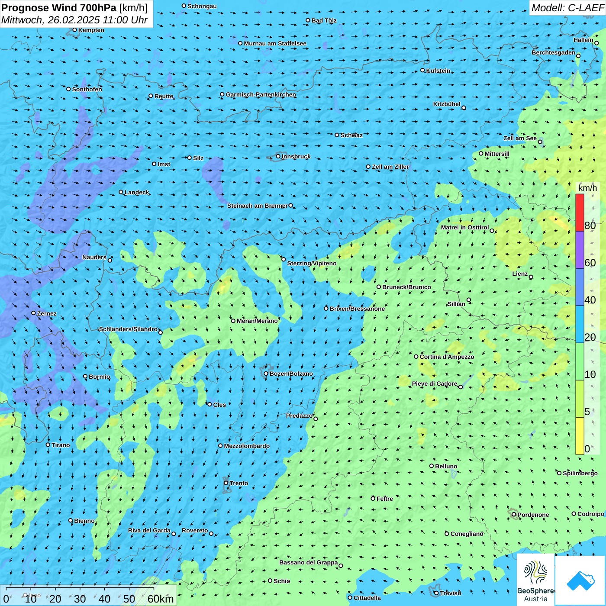Click the Treviso city marker
Viewport: 606px width, 606px height.
click(436, 593)
